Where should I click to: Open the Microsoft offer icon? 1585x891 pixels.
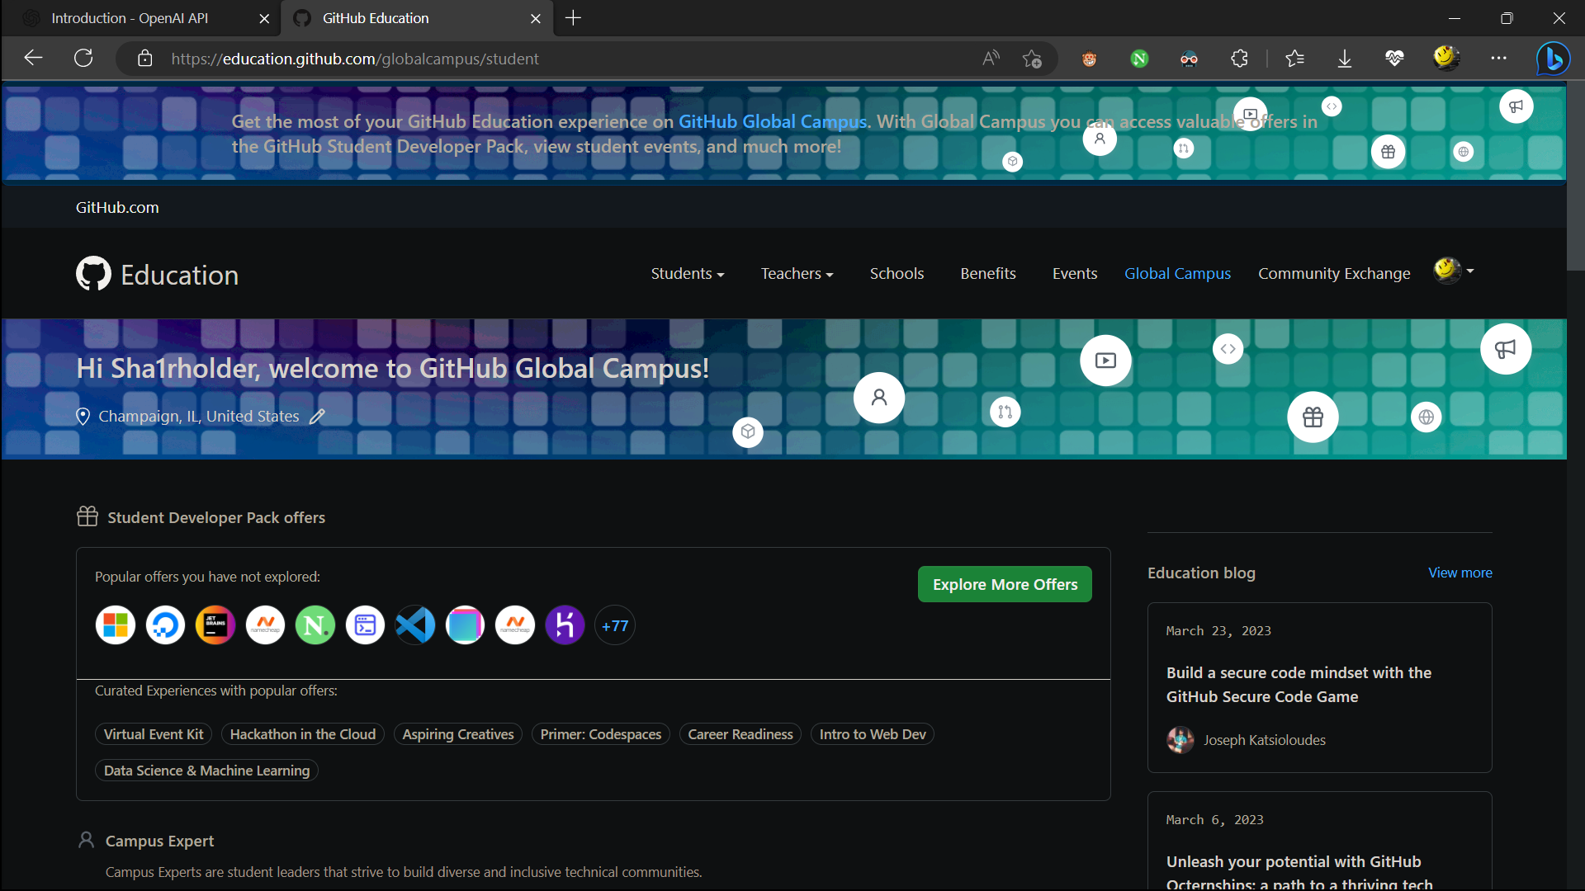click(x=116, y=625)
